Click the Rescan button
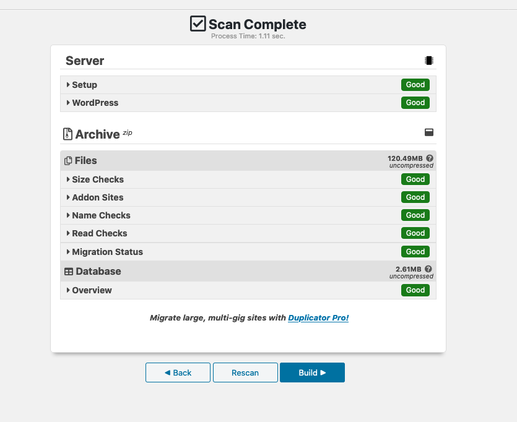This screenshot has width=517, height=422. pyautogui.click(x=245, y=372)
